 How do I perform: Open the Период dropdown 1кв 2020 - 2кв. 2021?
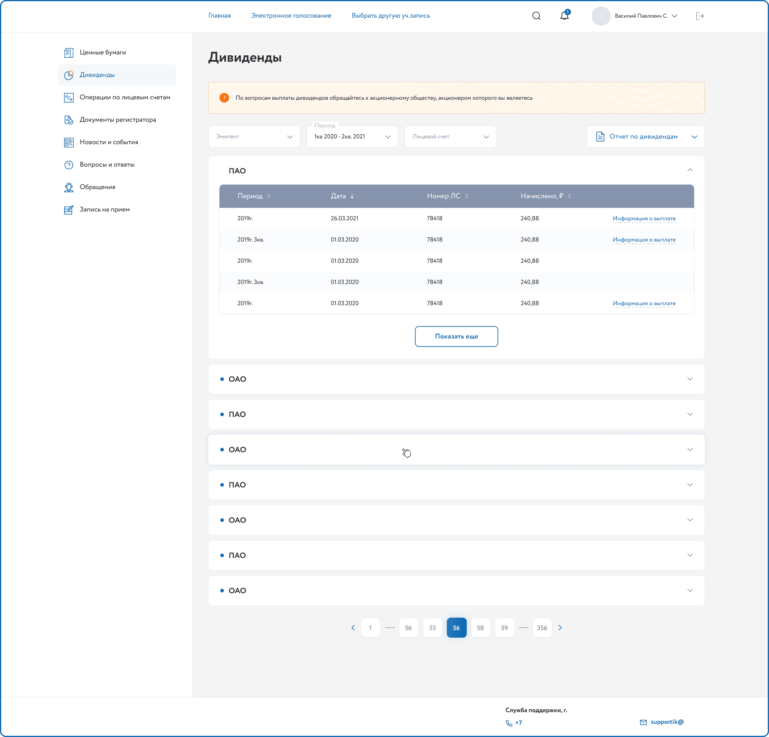point(352,137)
